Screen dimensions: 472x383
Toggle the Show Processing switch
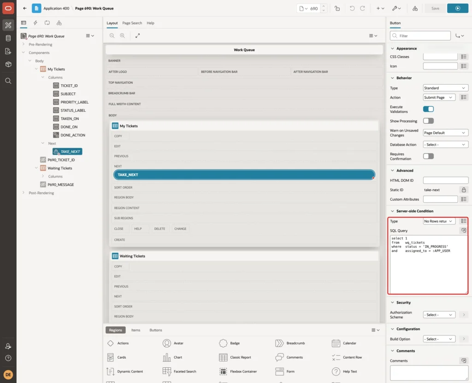coord(428,121)
